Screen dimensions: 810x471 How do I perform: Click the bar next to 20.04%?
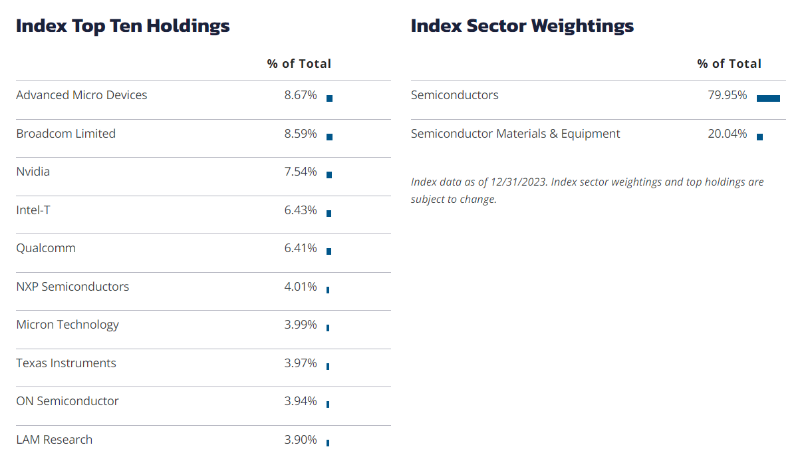pos(759,137)
